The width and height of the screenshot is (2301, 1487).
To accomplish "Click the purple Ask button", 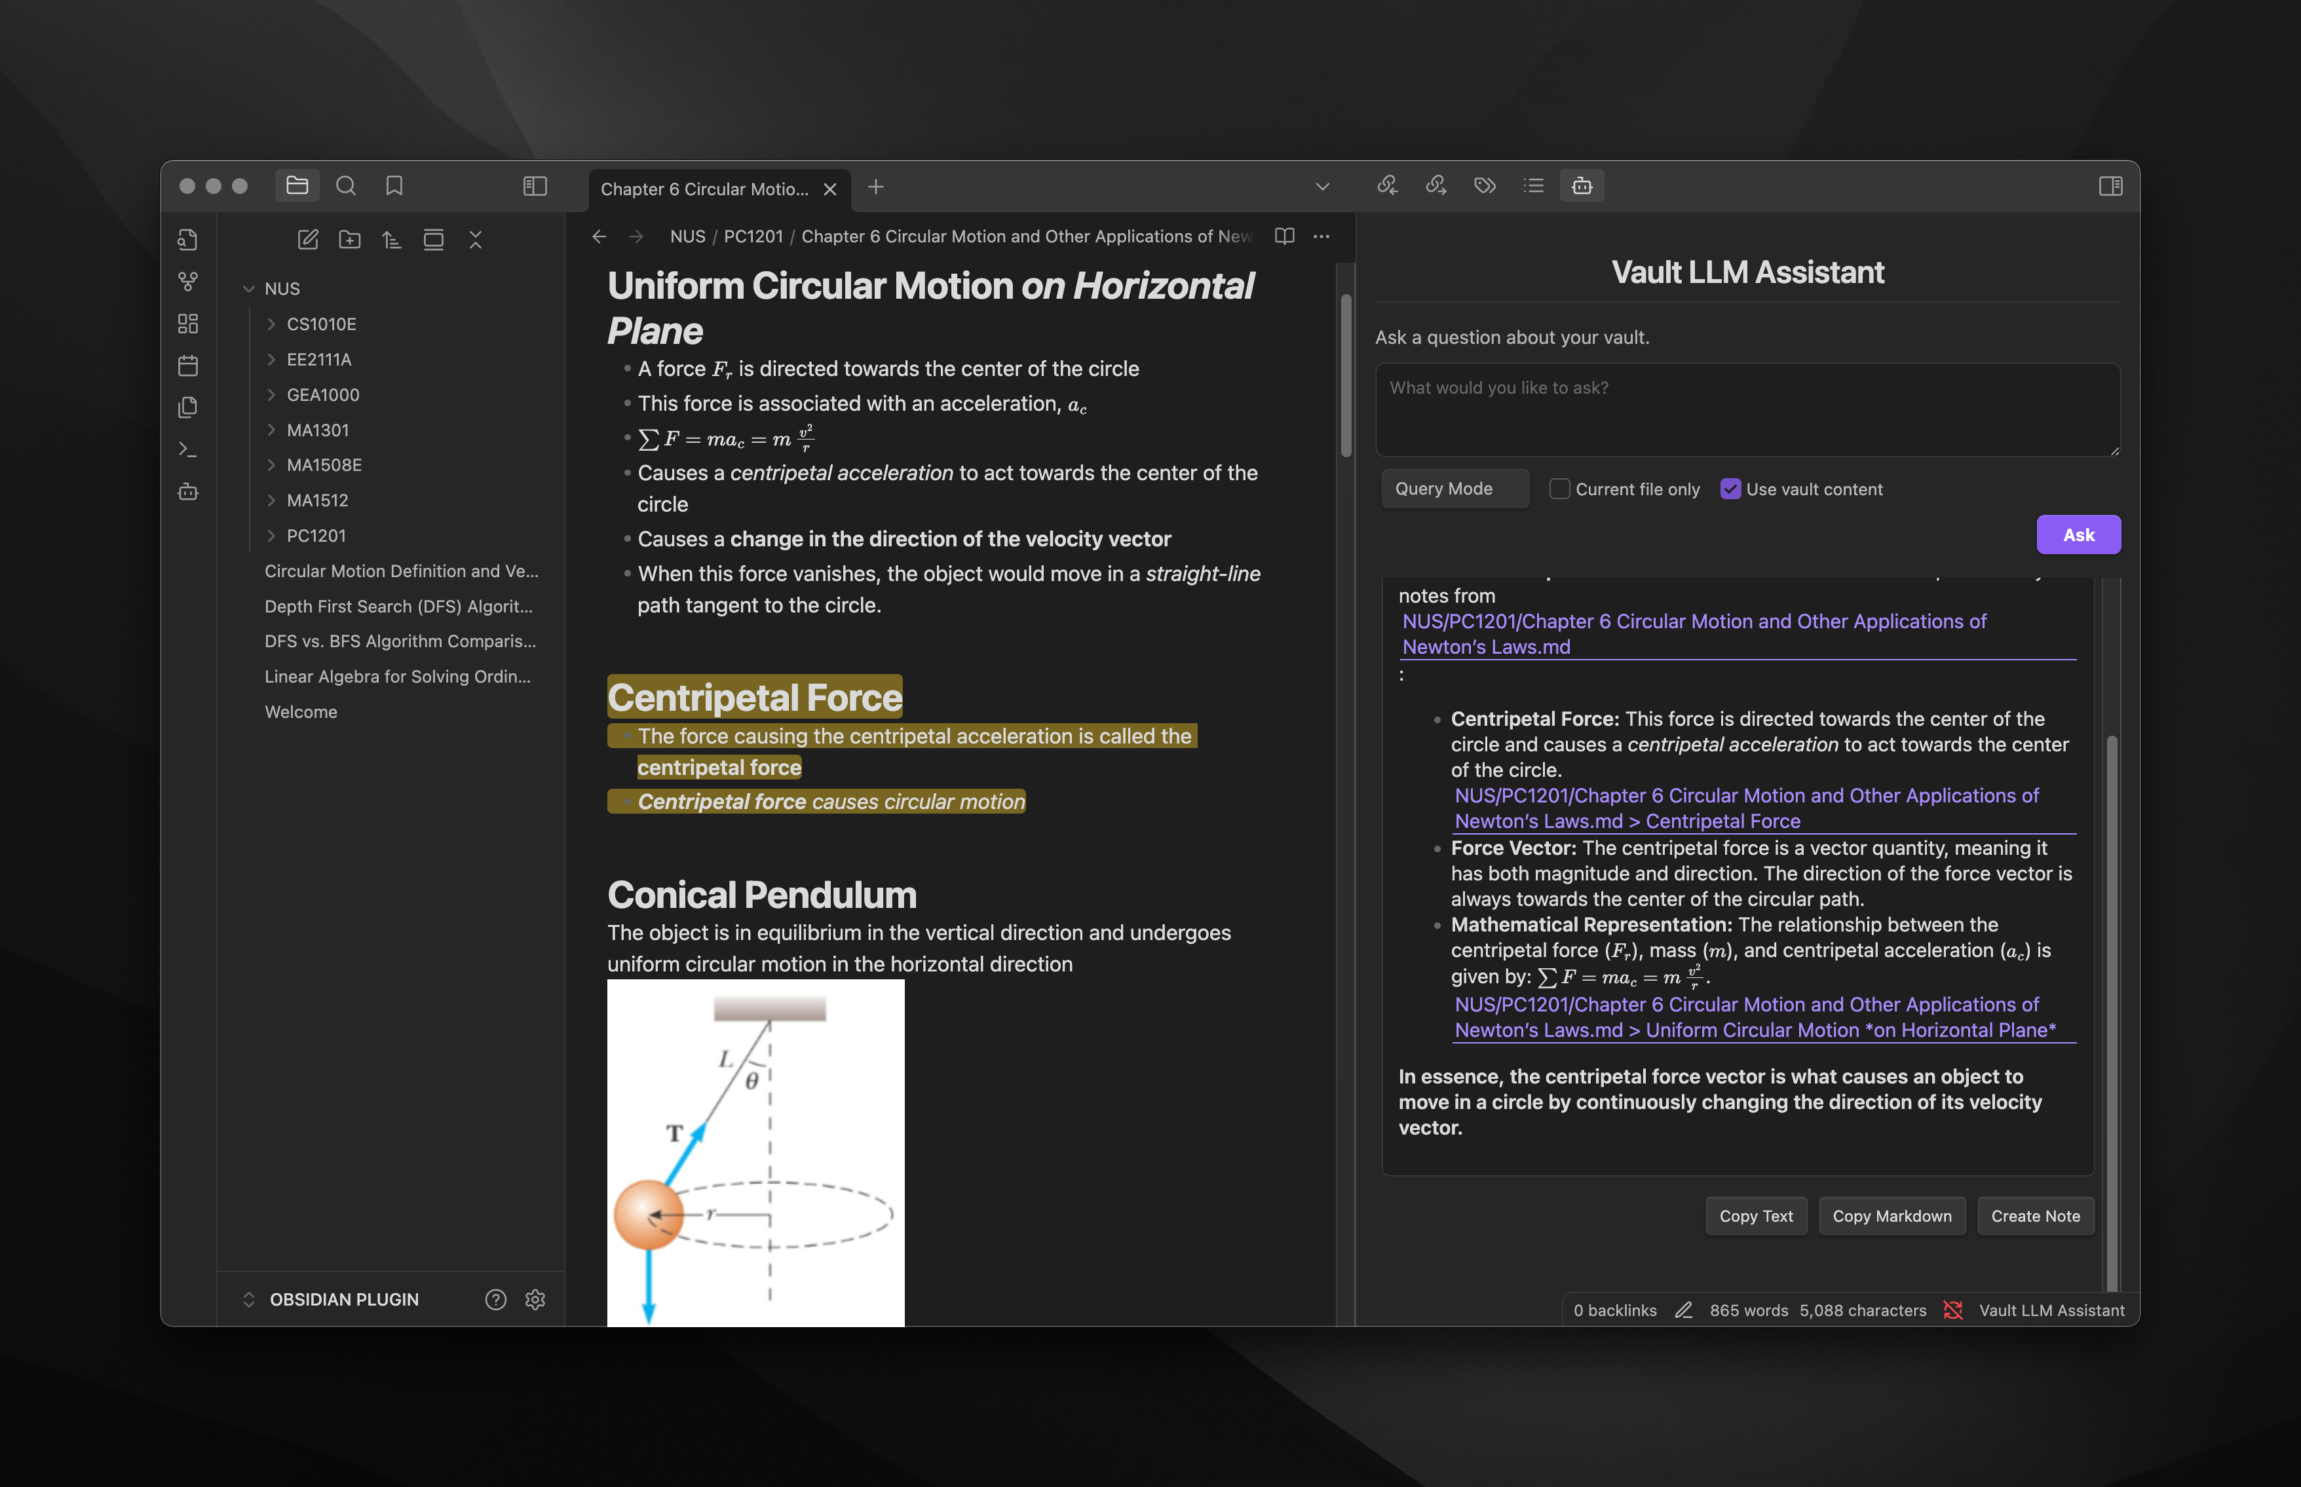I will tap(2078, 535).
